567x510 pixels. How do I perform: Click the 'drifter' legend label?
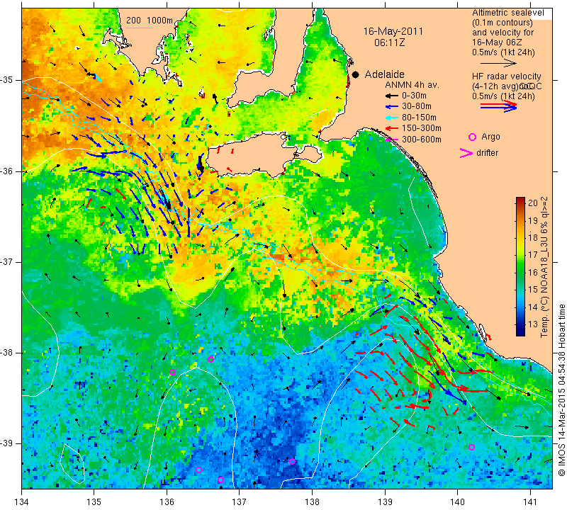pos(487,153)
